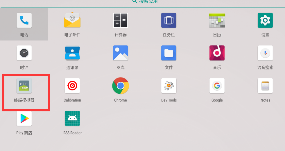285x151 pixels.
Task: Open the 设置 settings app
Action: pyautogui.click(x=265, y=21)
